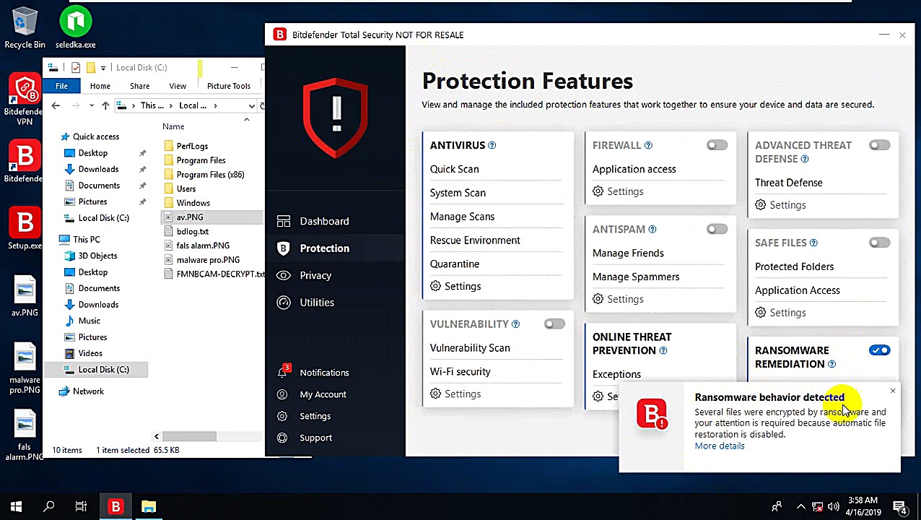Open the Dashboard sidebar icon in Bitdefender

284,221
